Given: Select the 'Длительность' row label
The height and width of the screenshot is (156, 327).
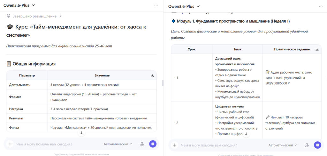Looking at the screenshot, I should 19,85.
